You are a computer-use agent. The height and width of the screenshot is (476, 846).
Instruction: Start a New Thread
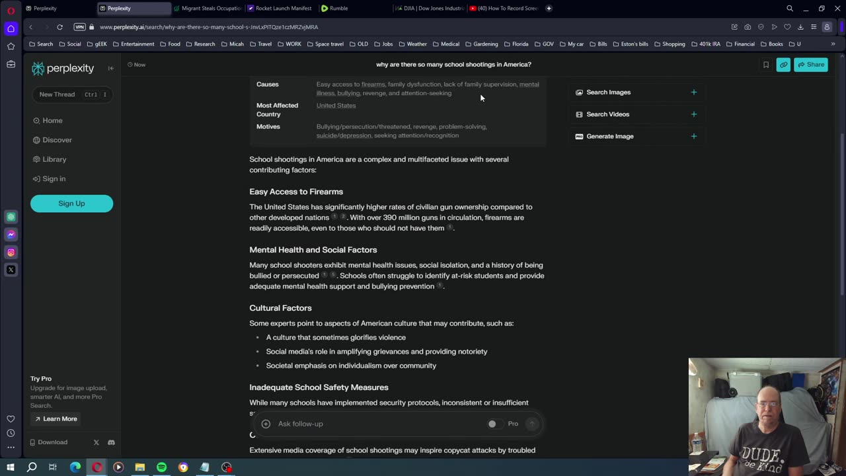71,95
